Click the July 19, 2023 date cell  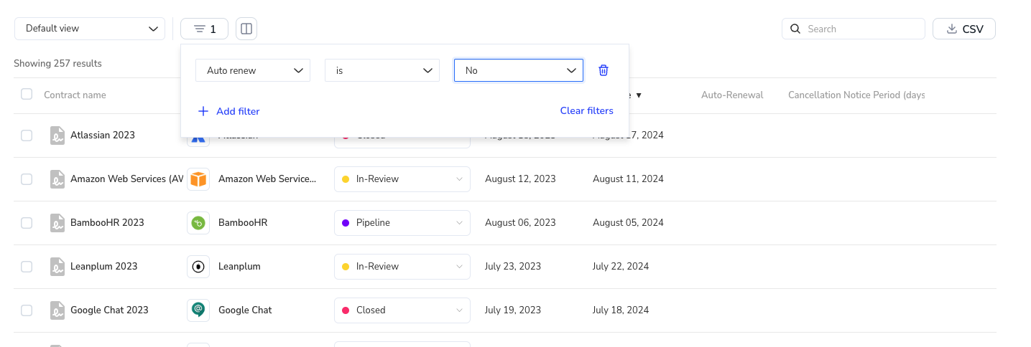(x=513, y=310)
